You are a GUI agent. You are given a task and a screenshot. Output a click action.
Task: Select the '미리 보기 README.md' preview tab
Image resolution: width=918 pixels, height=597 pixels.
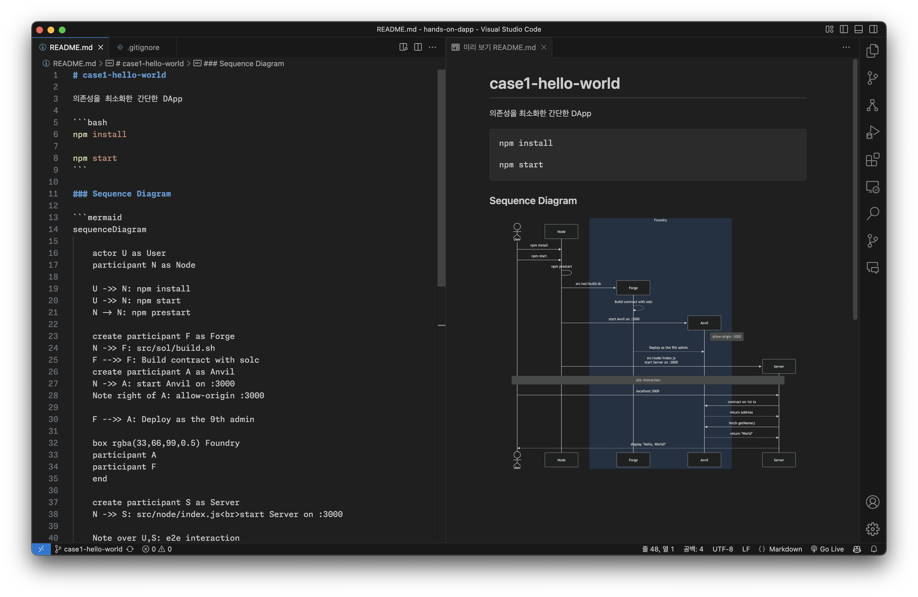point(499,47)
